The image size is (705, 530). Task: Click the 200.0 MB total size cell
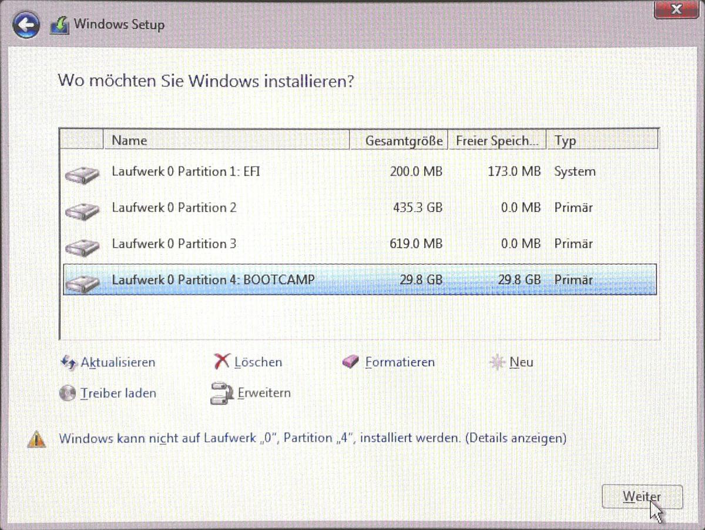[x=416, y=172]
